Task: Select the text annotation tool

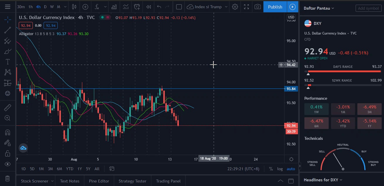Action: coord(8,62)
